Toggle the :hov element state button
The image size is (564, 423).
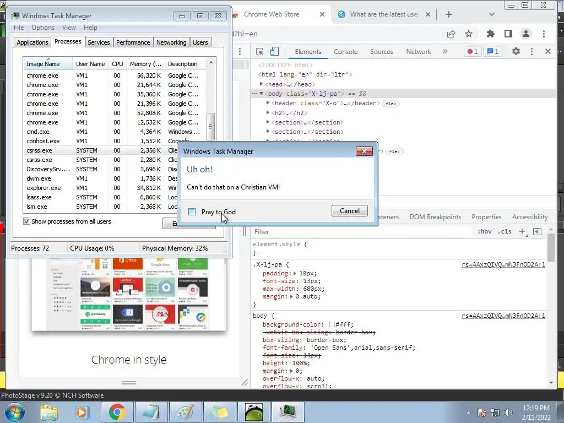(x=485, y=232)
